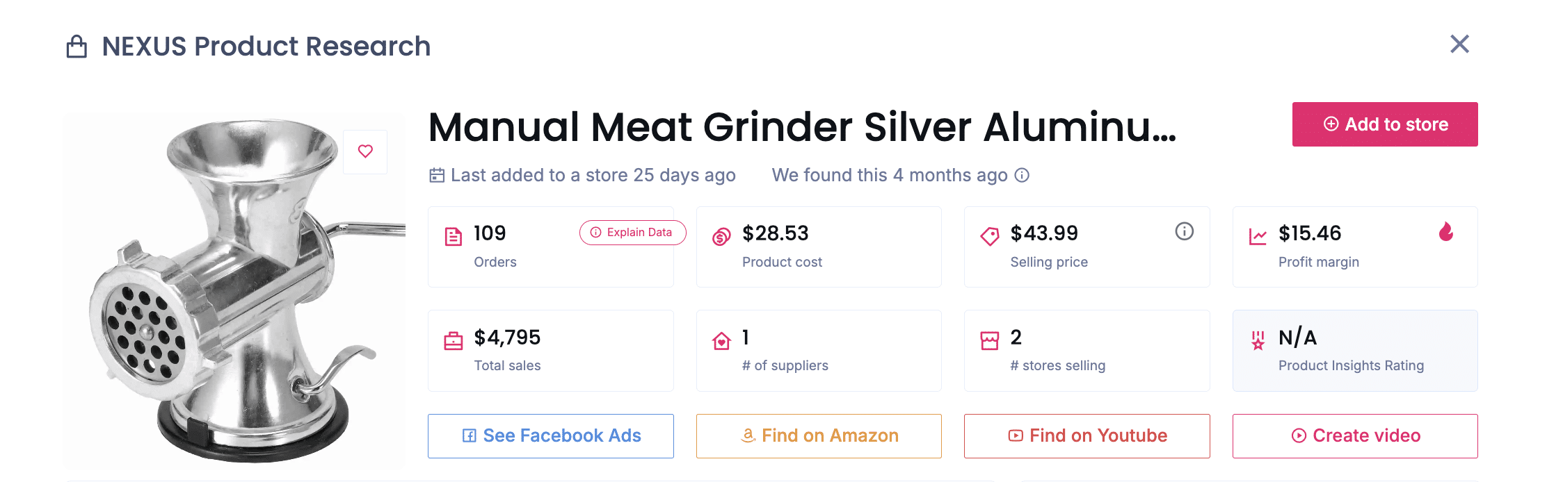This screenshot has width=1547, height=482.
Task: Click the Product cost coin icon
Action: 721,237
